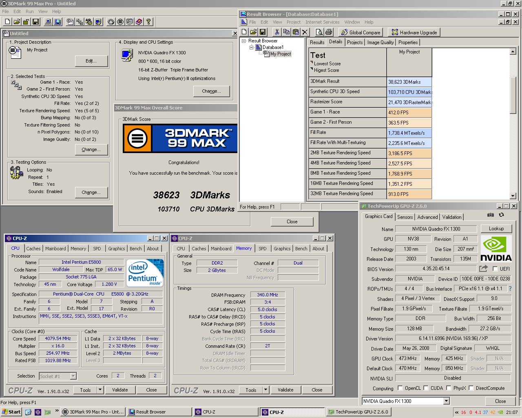Open GPU selector NVIDIA Quadro FX 1300 dropdown
Image resolution: width=522 pixels, height=418 pixels.
446,401
